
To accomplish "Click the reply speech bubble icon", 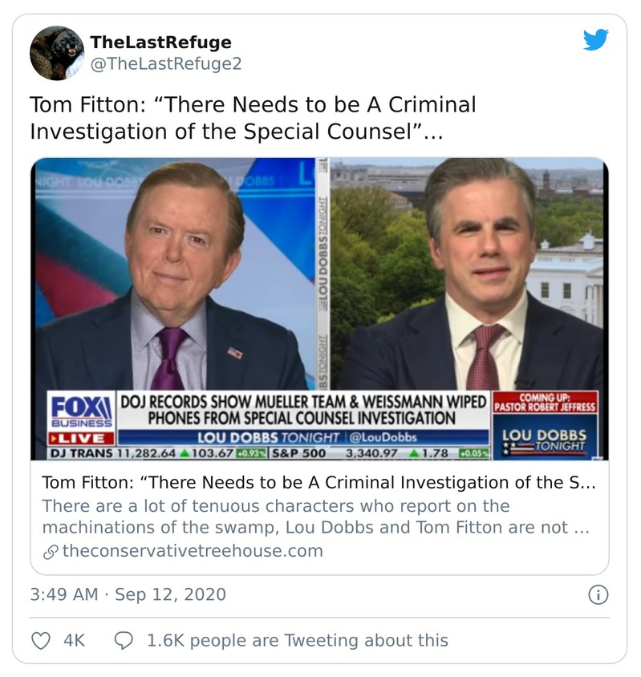I will coord(124,640).
